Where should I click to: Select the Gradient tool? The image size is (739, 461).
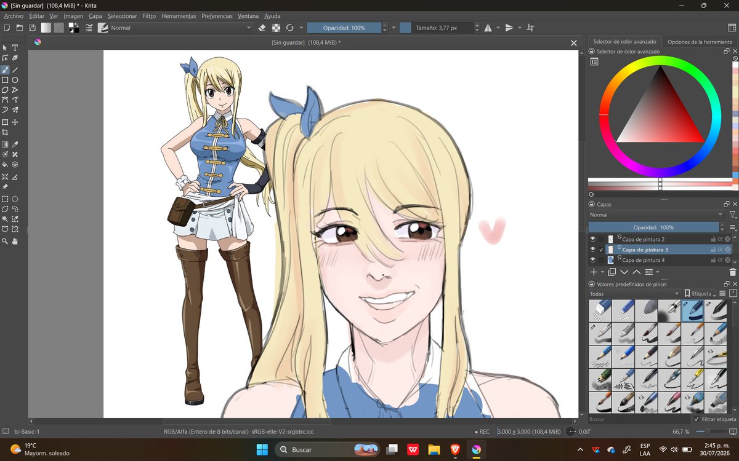coord(5,144)
